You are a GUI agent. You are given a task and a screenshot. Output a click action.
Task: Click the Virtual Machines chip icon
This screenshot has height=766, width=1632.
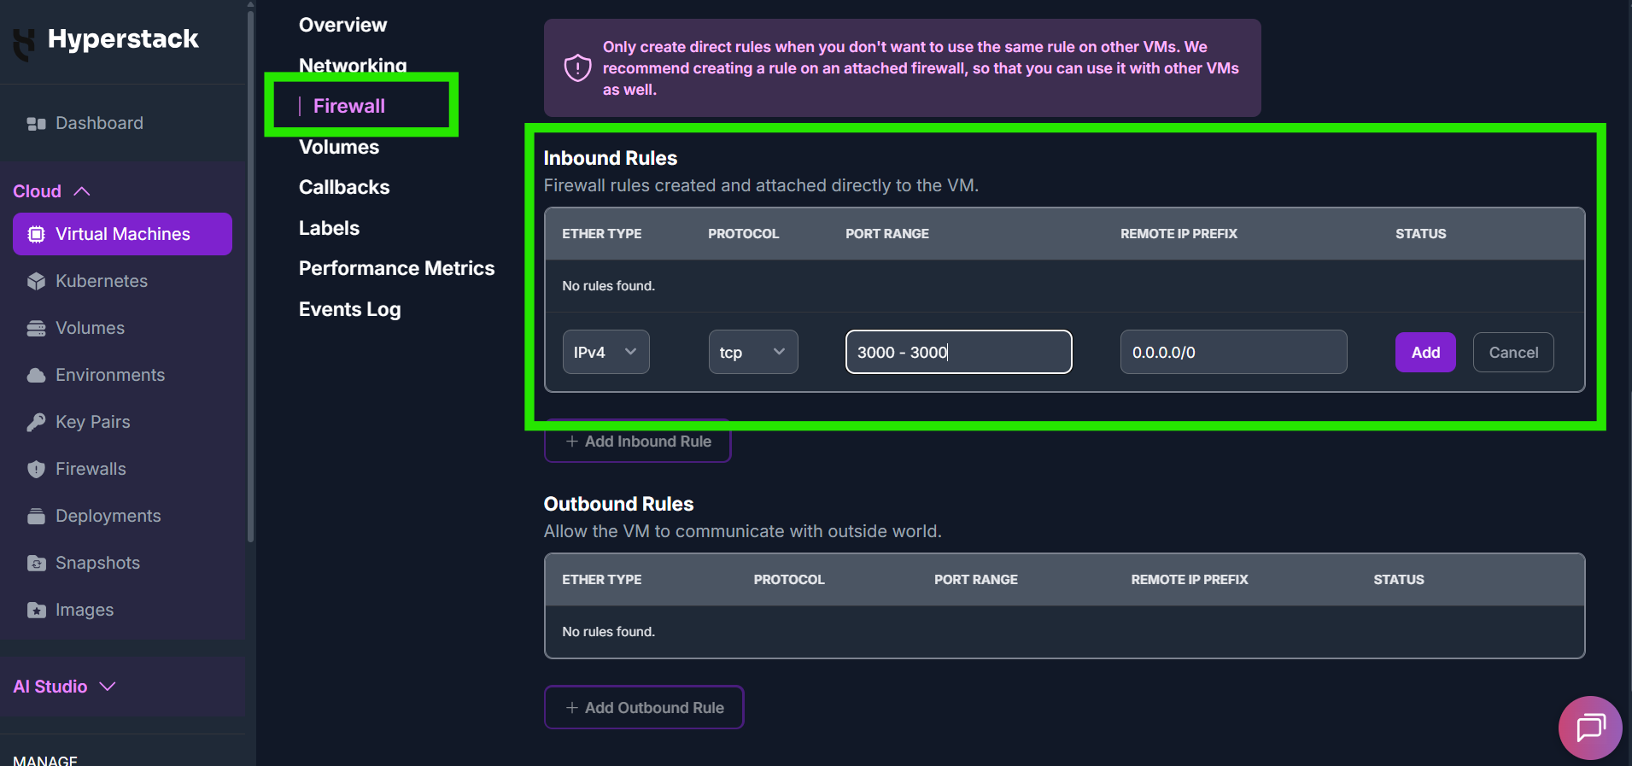click(36, 234)
